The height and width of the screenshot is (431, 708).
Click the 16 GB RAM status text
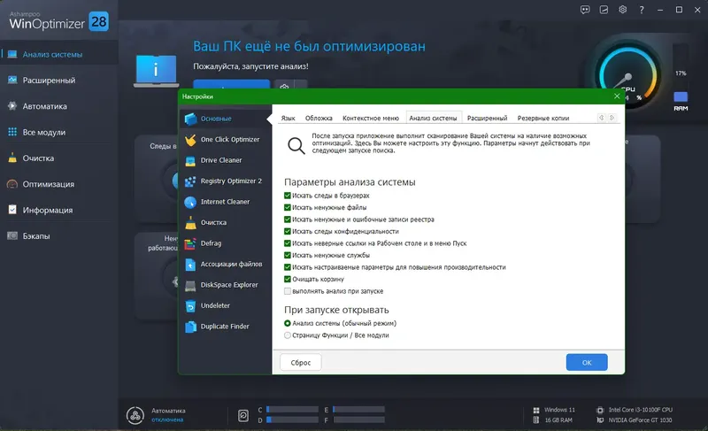click(558, 420)
